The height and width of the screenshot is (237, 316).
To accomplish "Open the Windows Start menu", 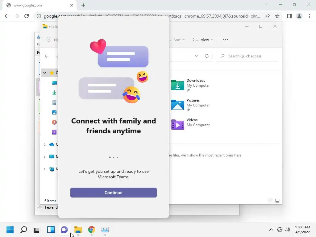I will click(10, 230).
